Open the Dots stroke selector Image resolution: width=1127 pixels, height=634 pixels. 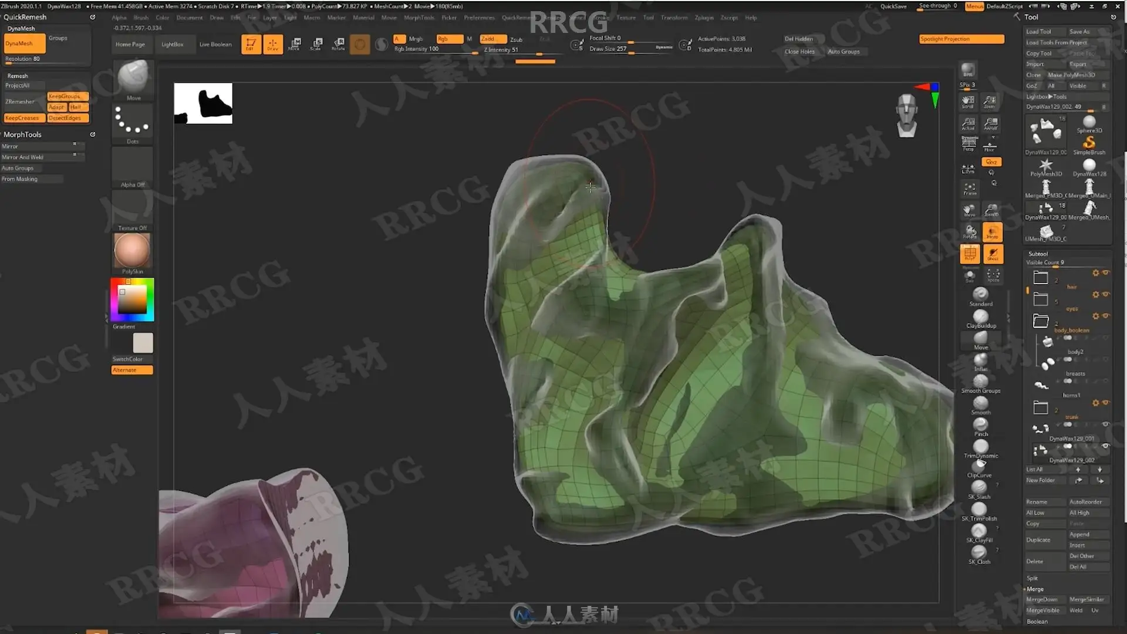[x=133, y=124]
